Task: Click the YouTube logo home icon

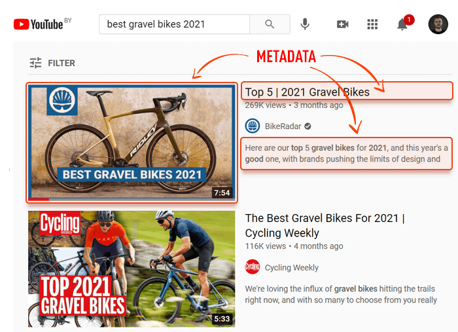Action: pyautogui.click(x=38, y=24)
